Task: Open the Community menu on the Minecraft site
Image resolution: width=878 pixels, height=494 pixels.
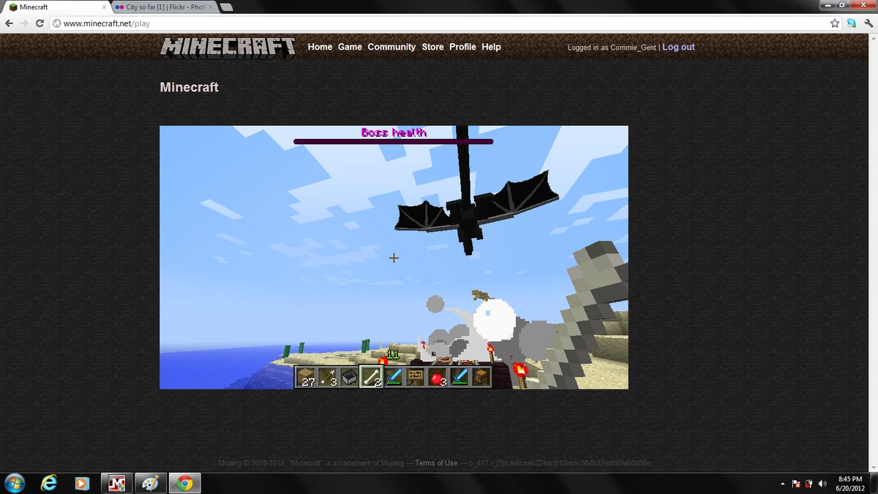Action: (x=391, y=47)
